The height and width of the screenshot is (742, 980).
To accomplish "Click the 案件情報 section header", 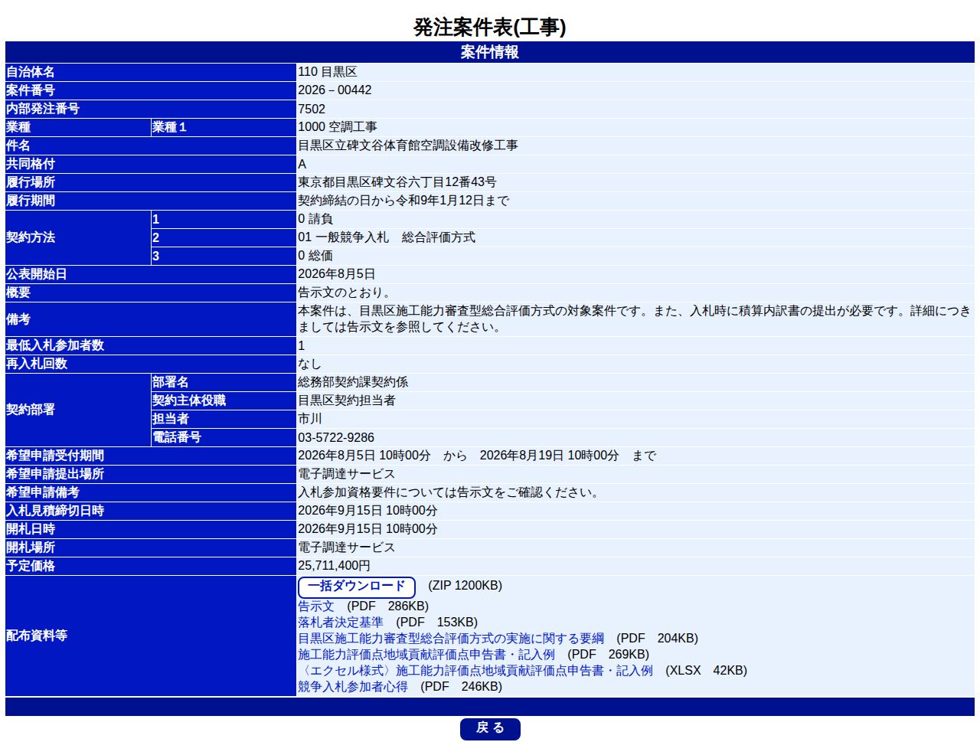I will [490, 52].
